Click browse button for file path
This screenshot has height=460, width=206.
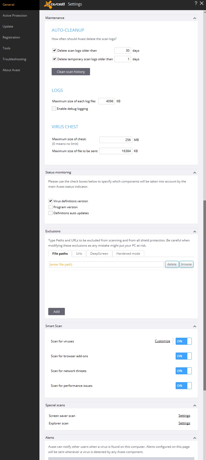coord(186,264)
